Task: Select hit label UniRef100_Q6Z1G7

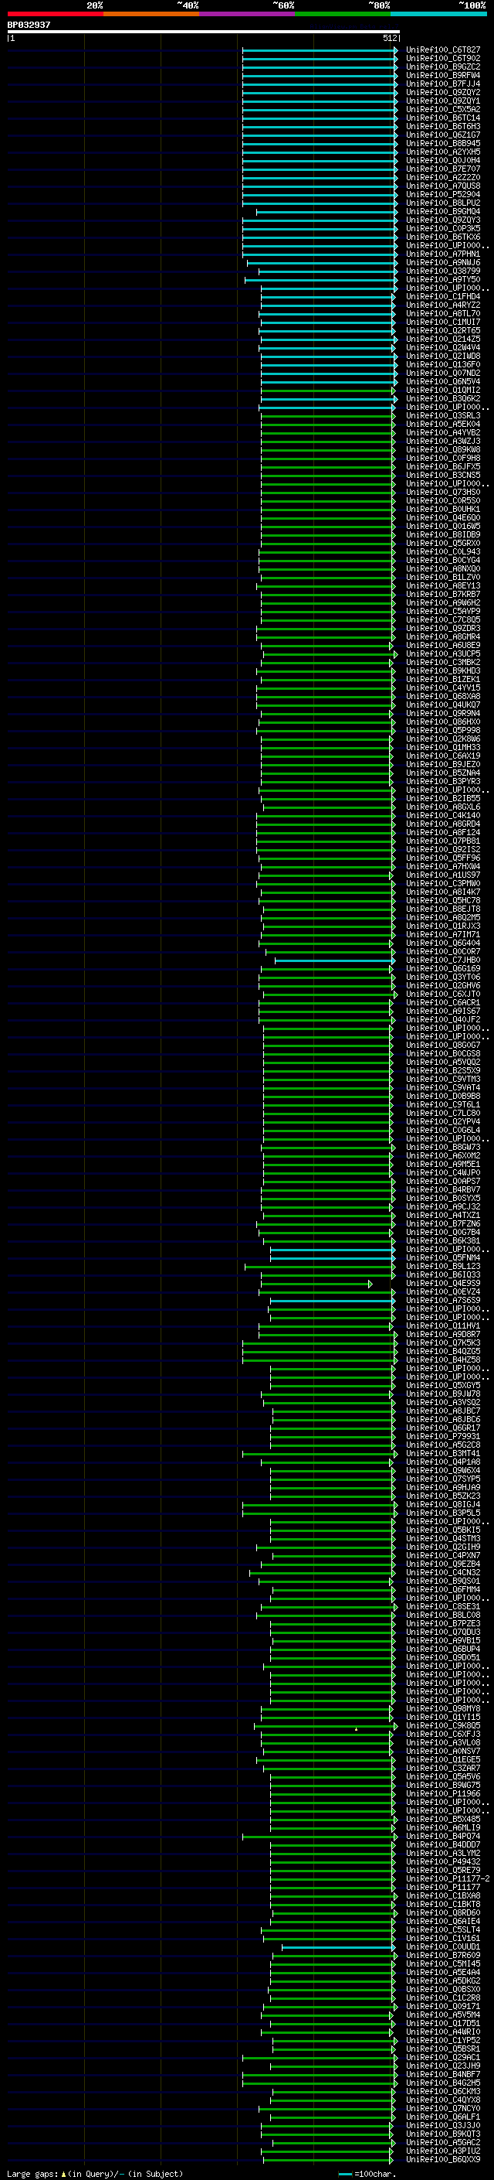Action: (442, 135)
